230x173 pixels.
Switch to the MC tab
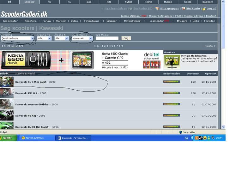(x=49, y=2)
